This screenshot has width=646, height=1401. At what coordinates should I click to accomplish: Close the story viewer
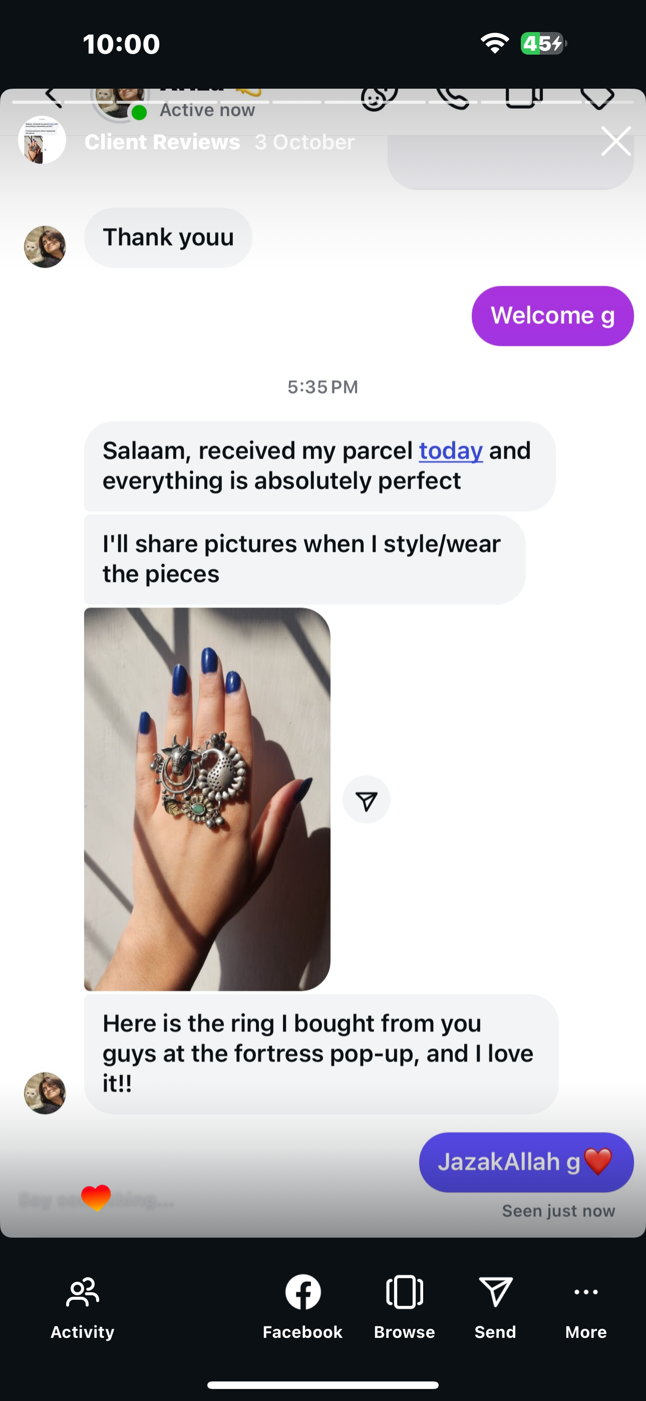coord(615,141)
